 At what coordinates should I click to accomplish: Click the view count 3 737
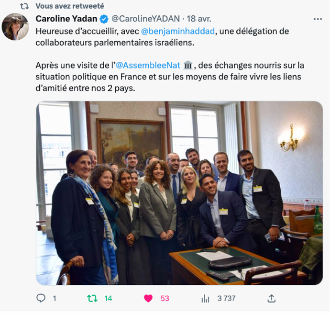pyautogui.click(x=226, y=298)
